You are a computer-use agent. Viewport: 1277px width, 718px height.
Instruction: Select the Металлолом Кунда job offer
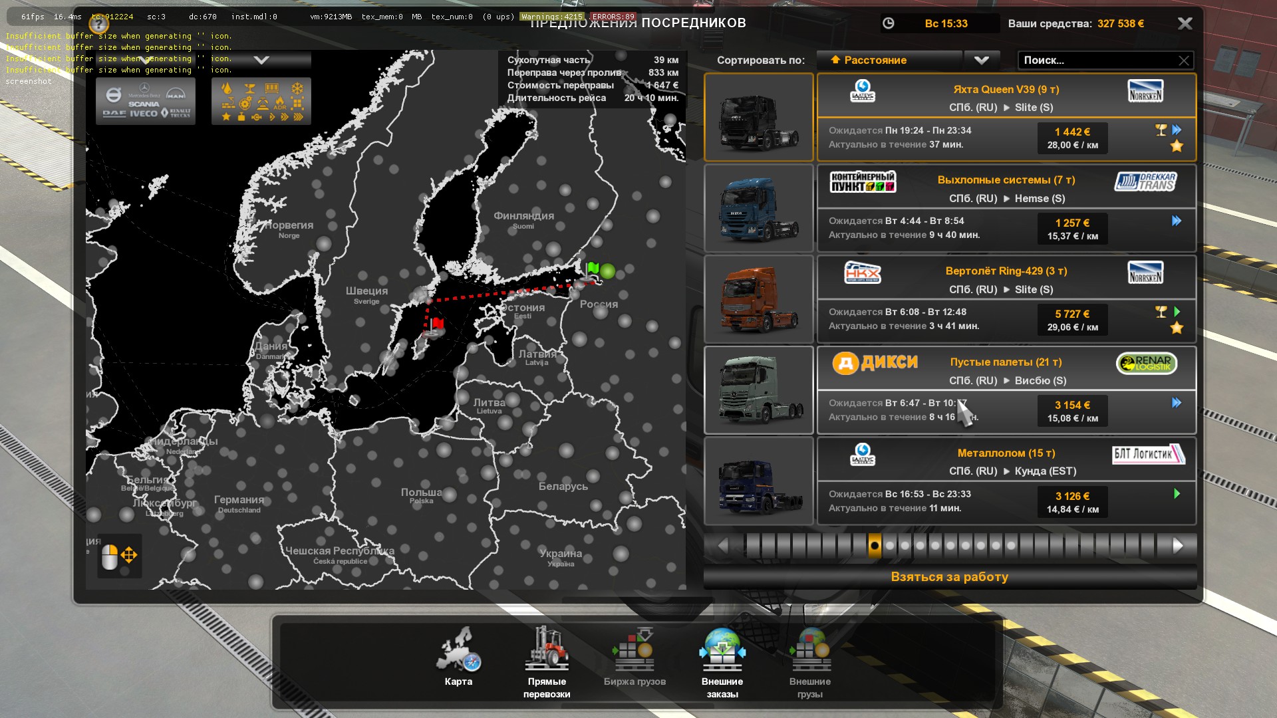pos(1006,481)
